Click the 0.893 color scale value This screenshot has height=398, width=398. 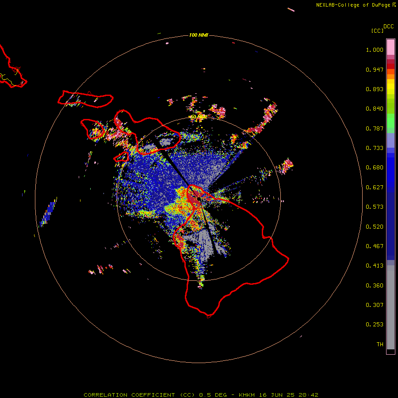click(375, 89)
